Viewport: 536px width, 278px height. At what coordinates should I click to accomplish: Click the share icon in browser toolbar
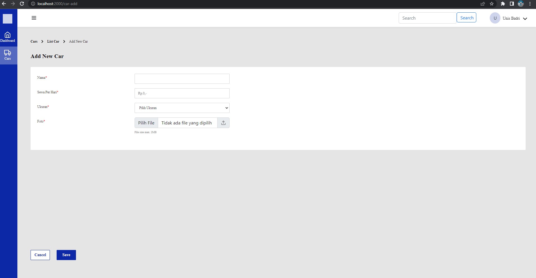click(483, 4)
